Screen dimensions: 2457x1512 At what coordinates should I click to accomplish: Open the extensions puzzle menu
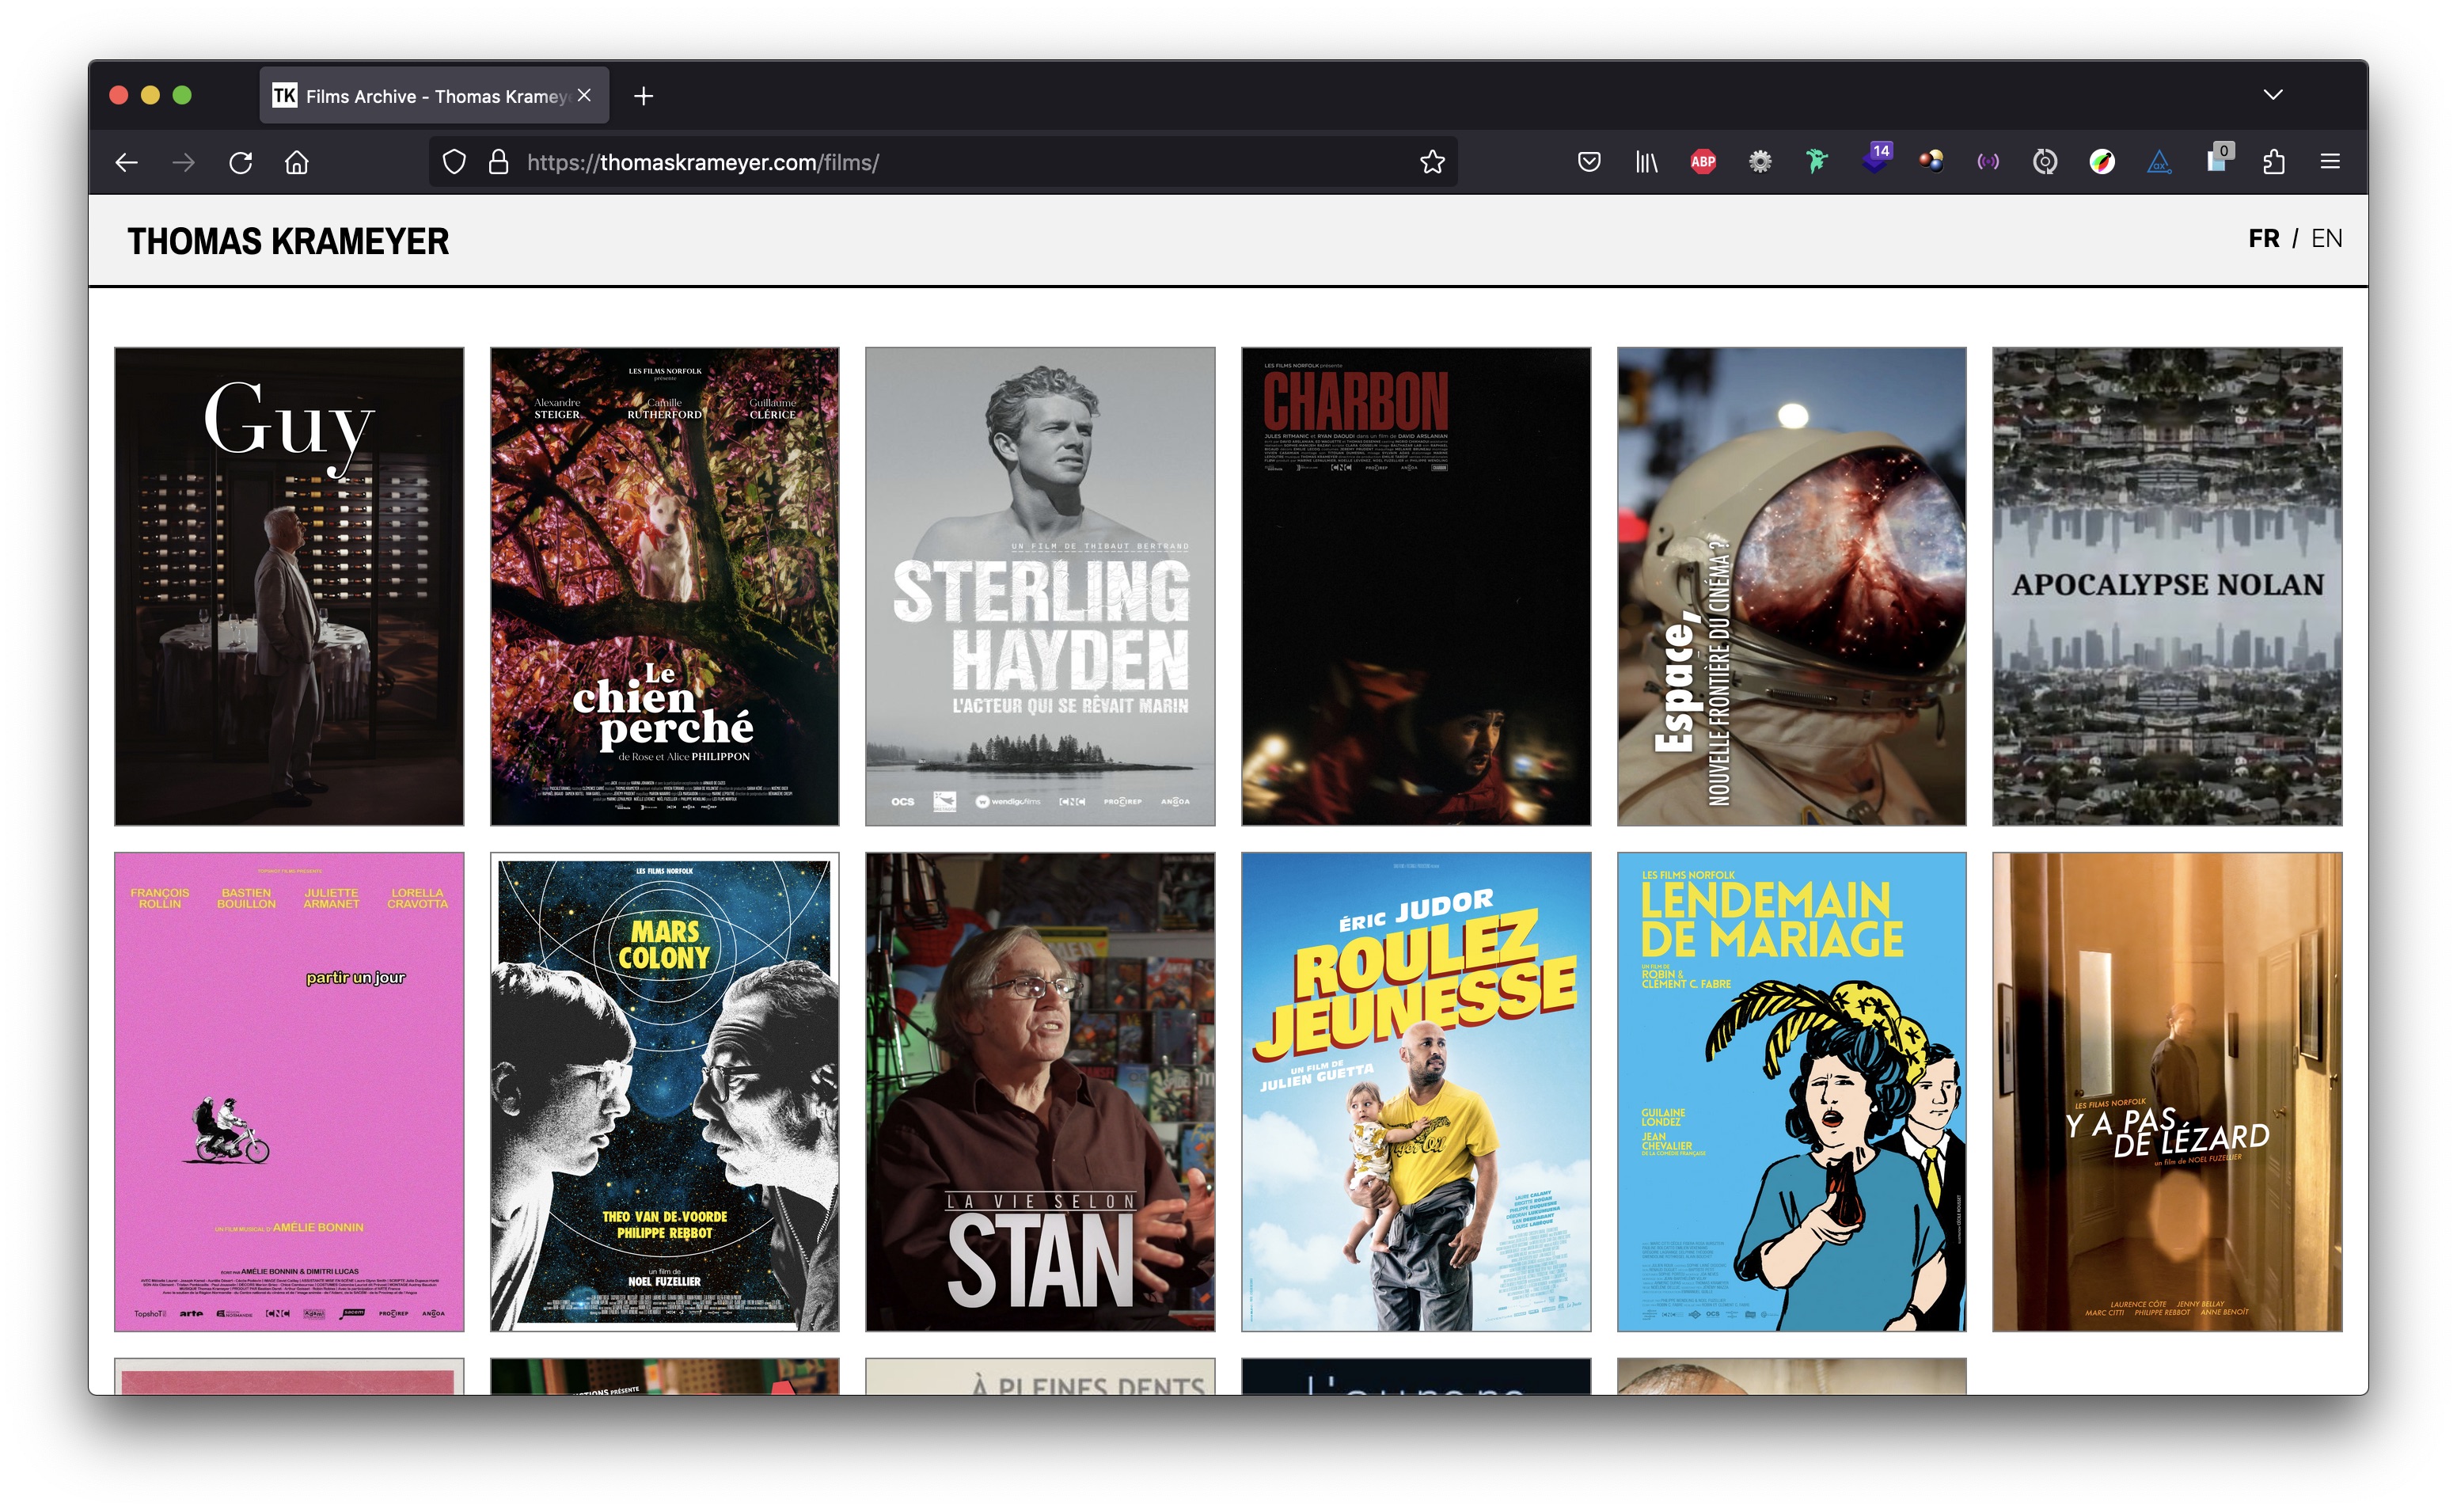pyautogui.click(x=2274, y=162)
